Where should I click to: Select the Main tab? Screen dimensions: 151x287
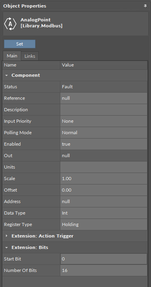point(12,56)
